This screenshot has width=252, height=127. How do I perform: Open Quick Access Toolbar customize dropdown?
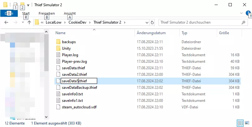pos(28,5)
